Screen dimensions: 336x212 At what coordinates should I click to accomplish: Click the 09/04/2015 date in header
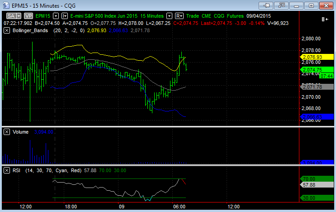click(259, 16)
